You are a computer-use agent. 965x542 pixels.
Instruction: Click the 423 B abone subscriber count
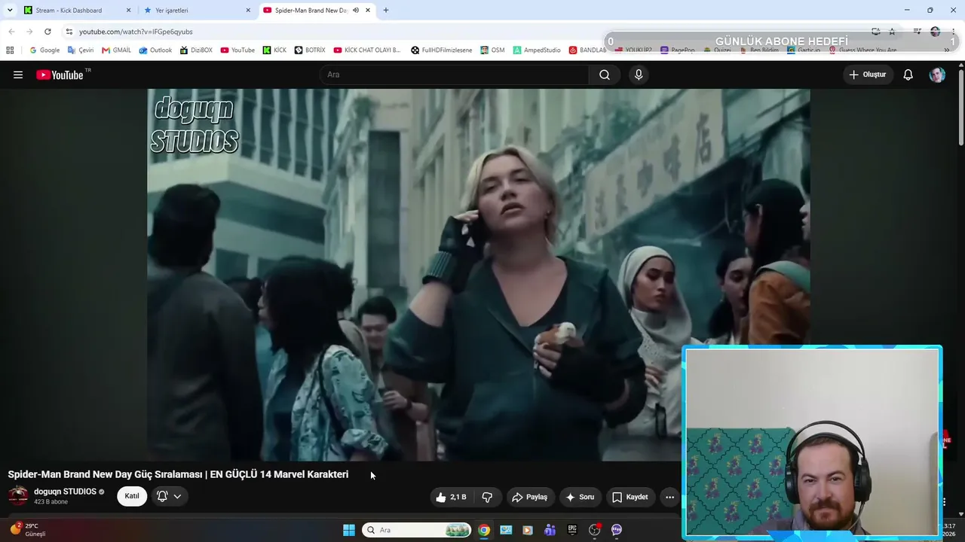point(51,502)
